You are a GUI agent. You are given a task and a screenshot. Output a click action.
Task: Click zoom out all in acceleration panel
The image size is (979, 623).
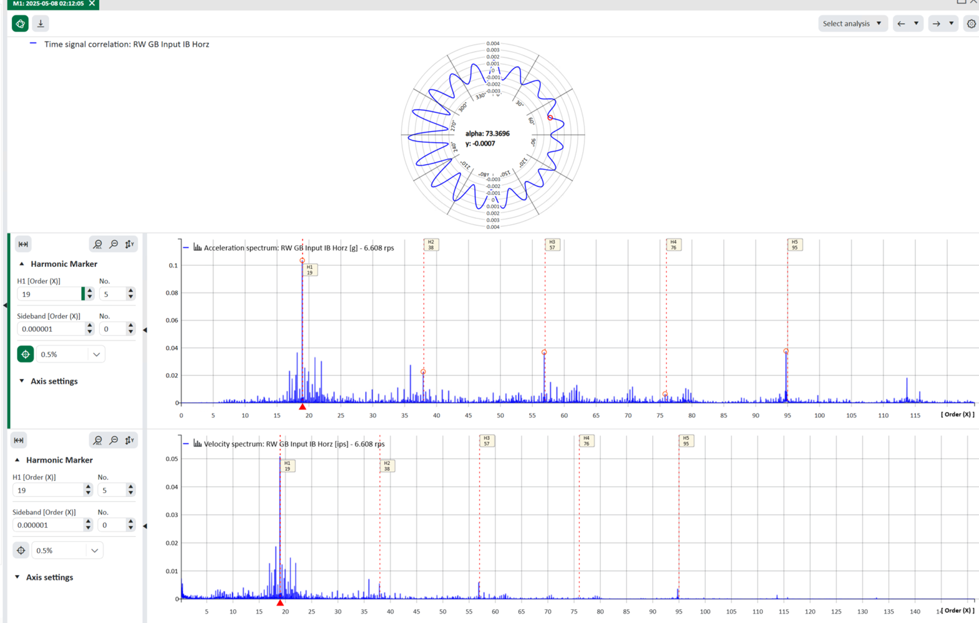(x=97, y=244)
